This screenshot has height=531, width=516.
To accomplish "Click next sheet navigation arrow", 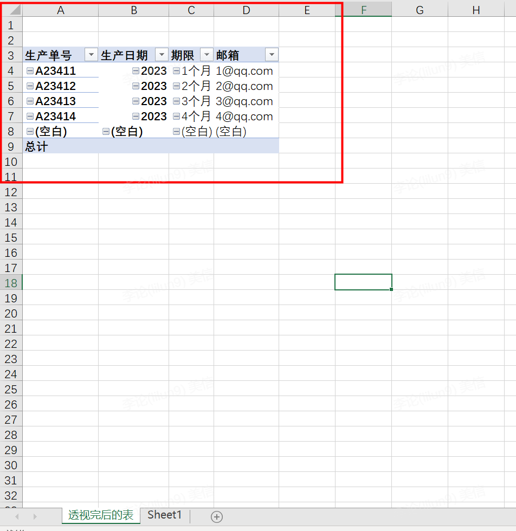I will (x=35, y=516).
